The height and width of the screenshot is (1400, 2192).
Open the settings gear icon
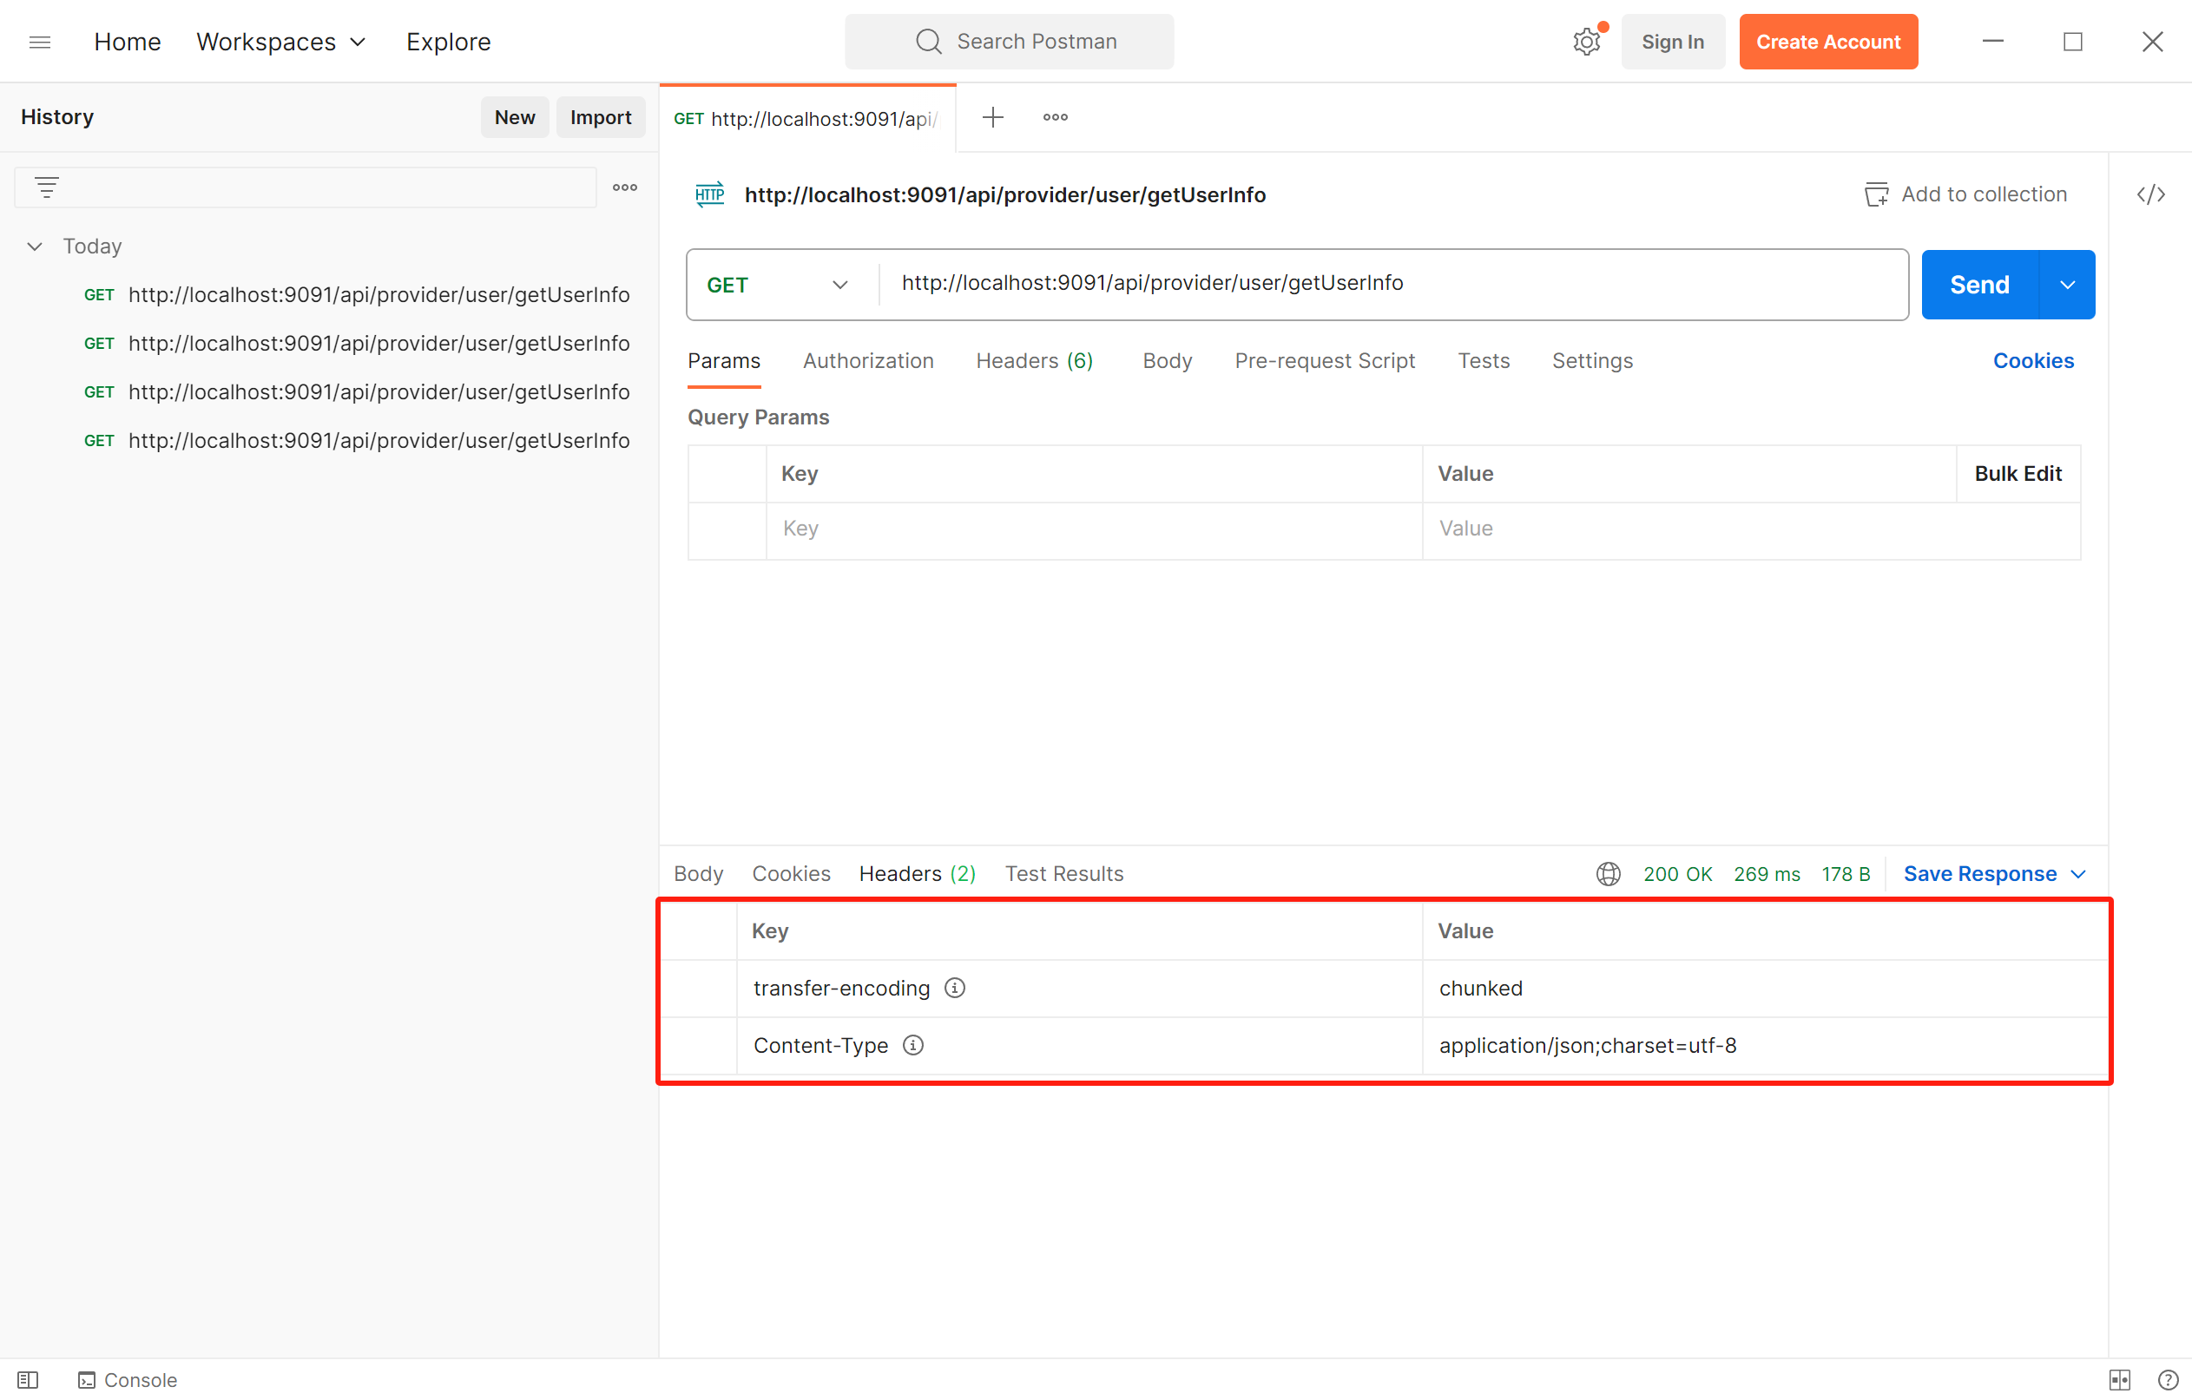1586,42
